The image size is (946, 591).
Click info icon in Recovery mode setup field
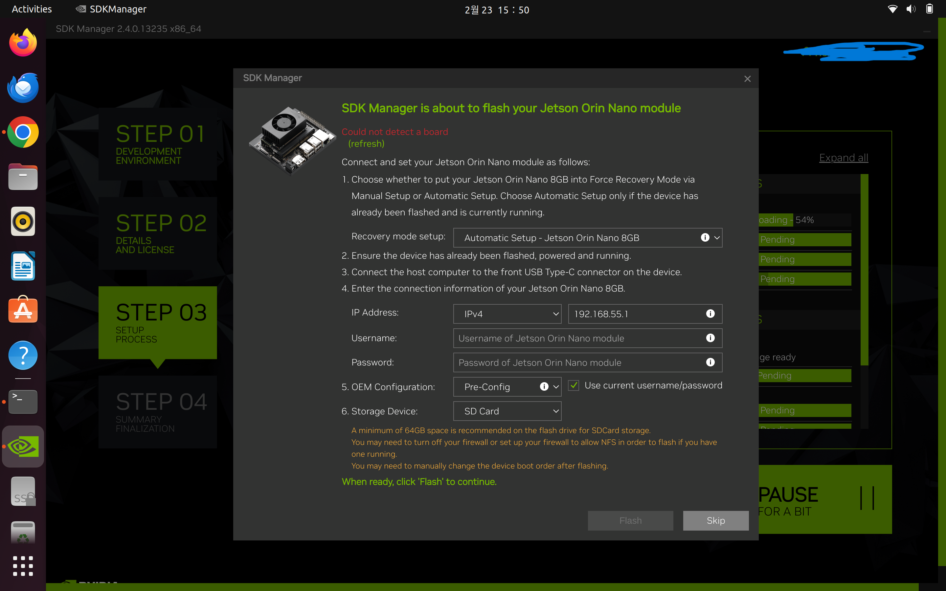[x=705, y=238]
